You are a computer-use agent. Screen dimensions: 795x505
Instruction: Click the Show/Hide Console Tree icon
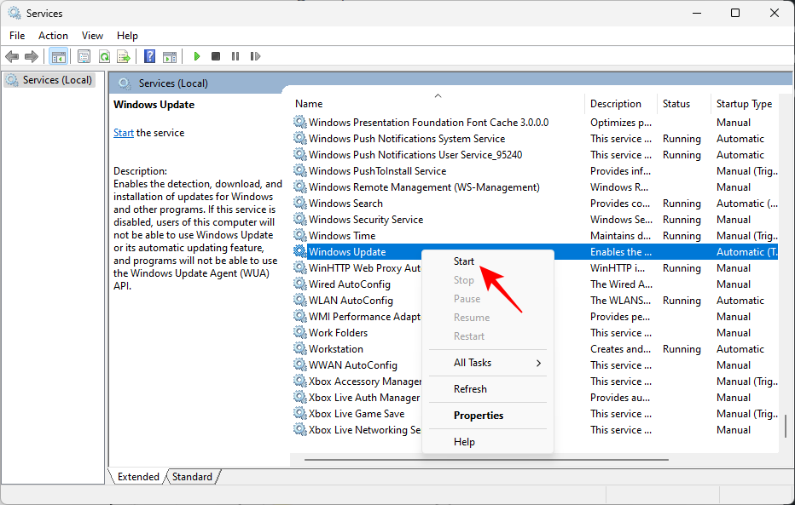(x=58, y=56)
